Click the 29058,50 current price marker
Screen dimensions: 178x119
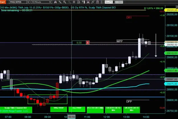[171, 45]
